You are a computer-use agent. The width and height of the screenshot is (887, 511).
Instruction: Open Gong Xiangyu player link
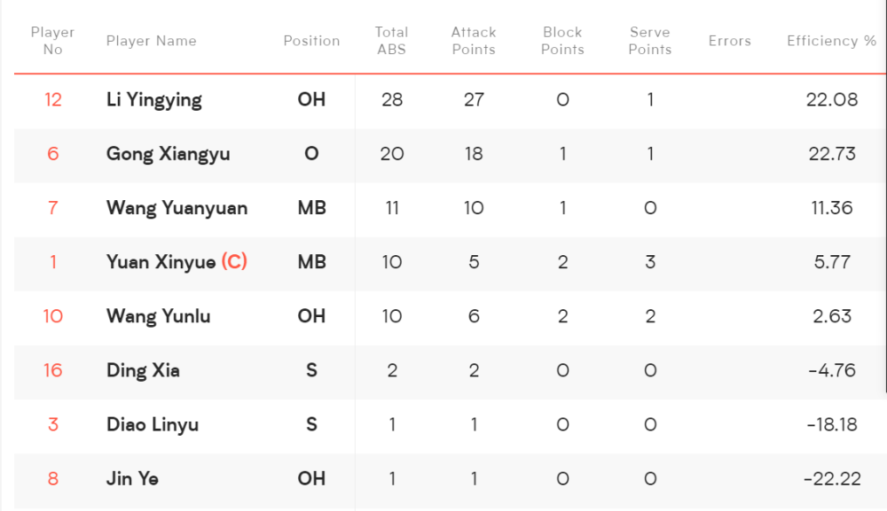coord(168,154)
